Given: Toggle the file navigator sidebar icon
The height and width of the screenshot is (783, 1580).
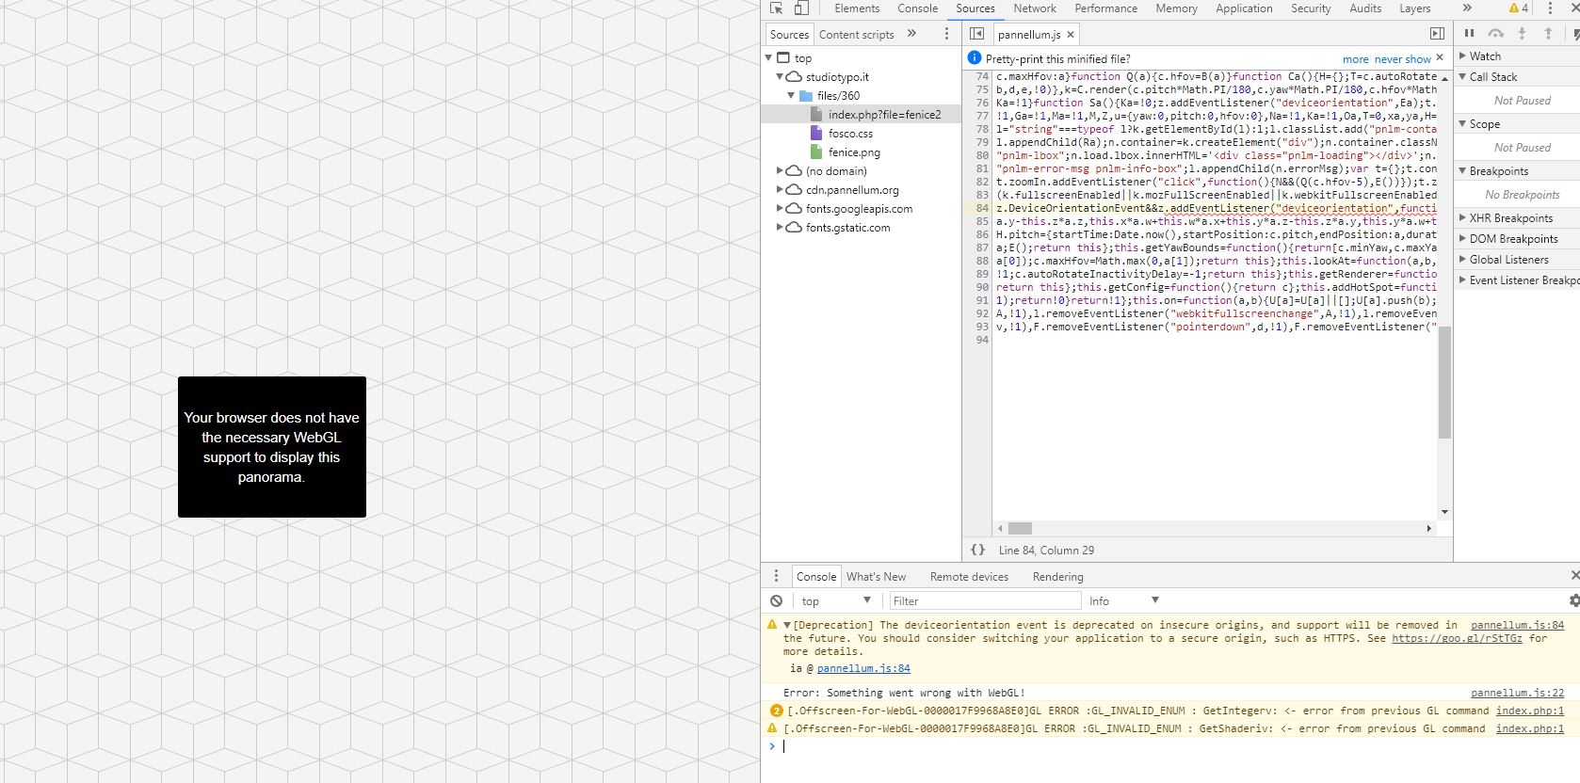Looking at the screenshot, I should pos(977,34).
